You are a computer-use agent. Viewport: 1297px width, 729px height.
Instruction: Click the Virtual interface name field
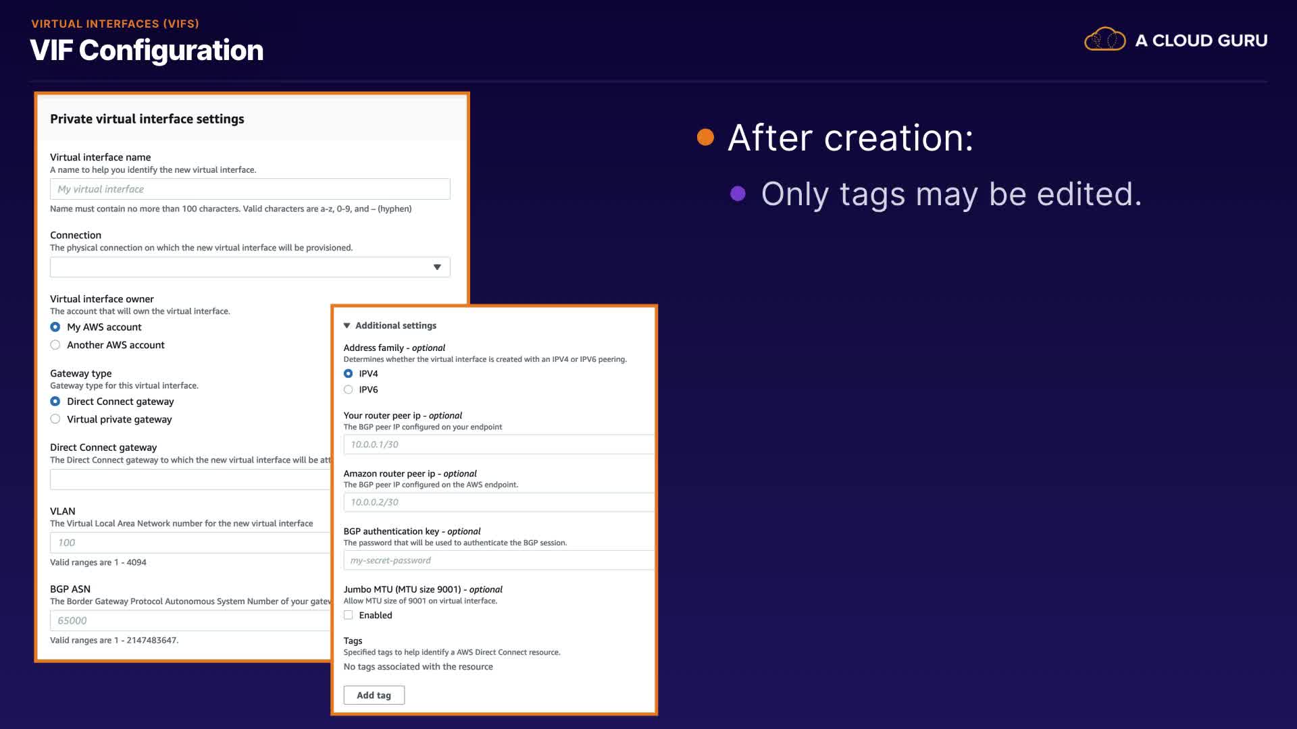click(250, 190)
